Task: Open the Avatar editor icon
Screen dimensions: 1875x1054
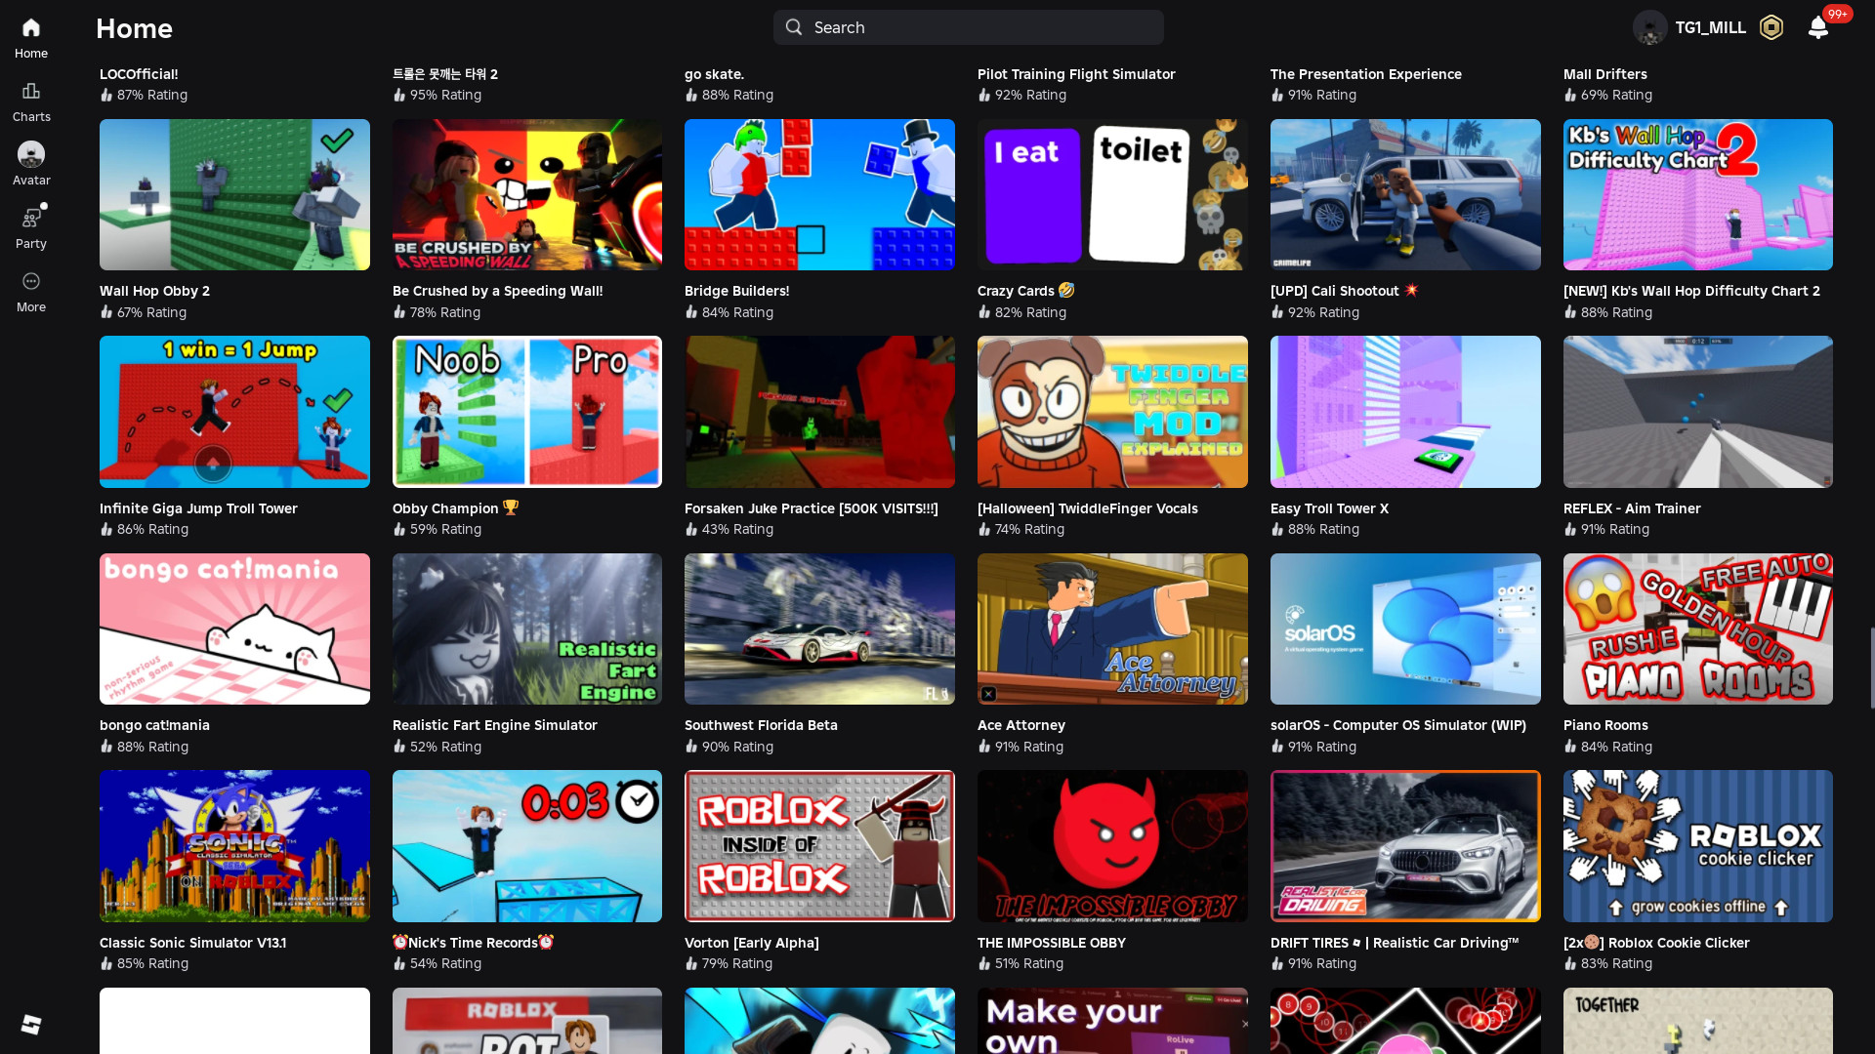Action: [x=31, y=154]
